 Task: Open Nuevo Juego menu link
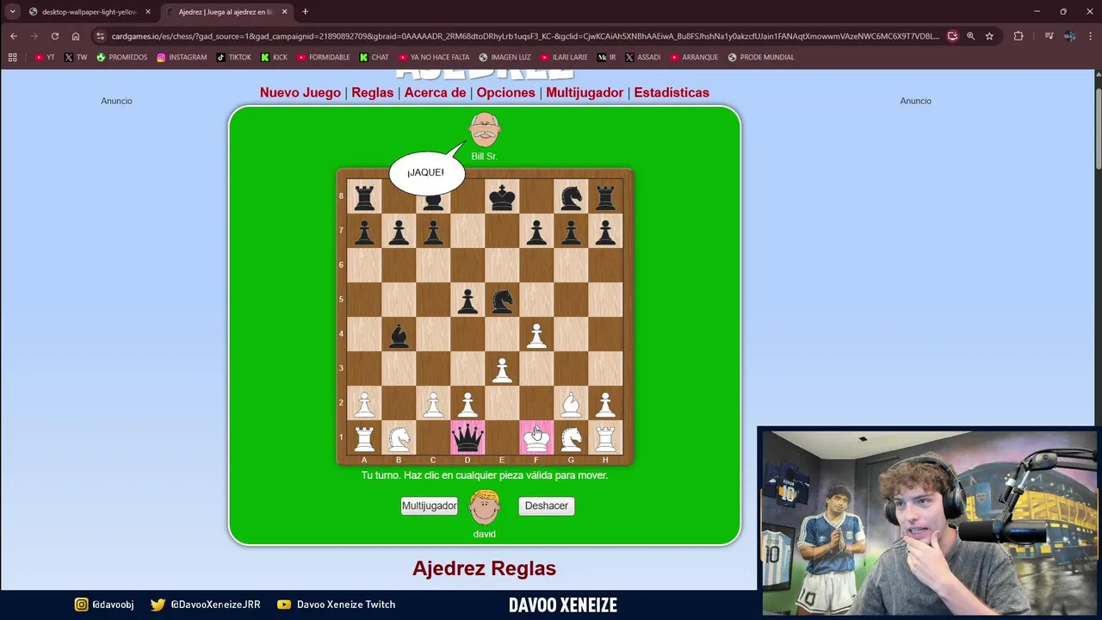[x=300, y=92]
